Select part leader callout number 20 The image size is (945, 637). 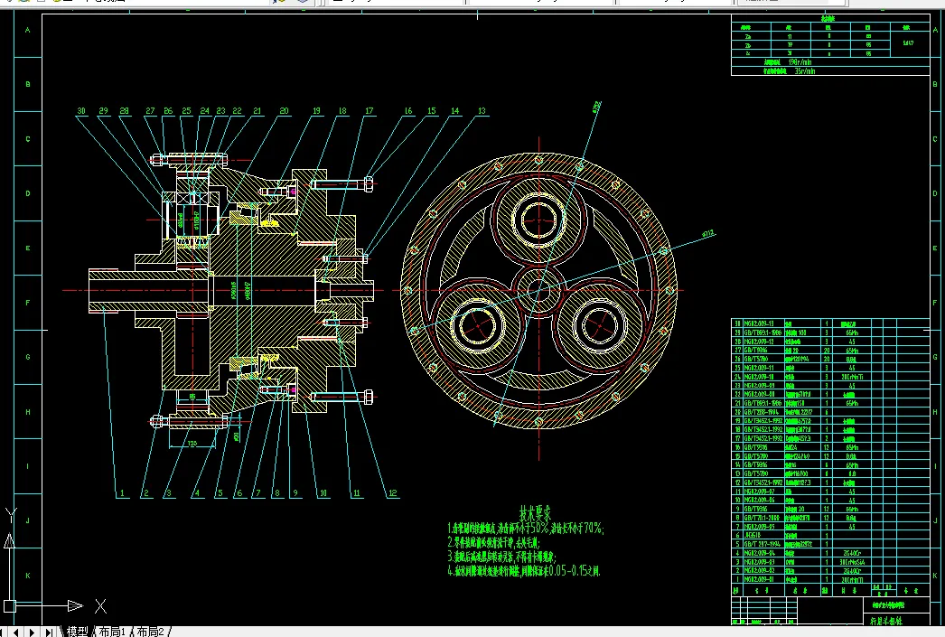tap(284, 111)
